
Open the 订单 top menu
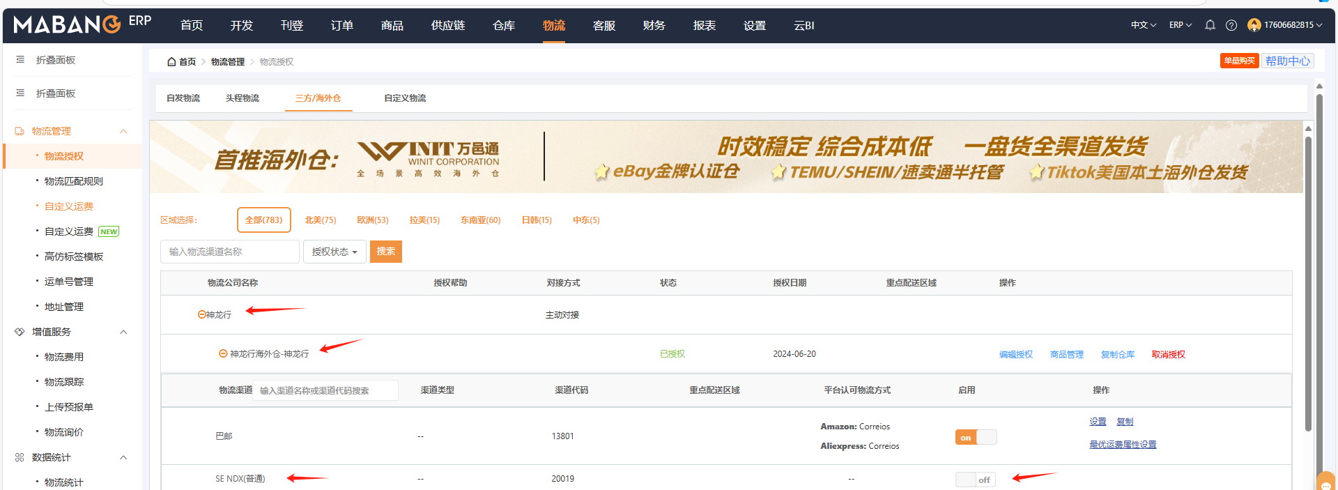click(342, 26)
